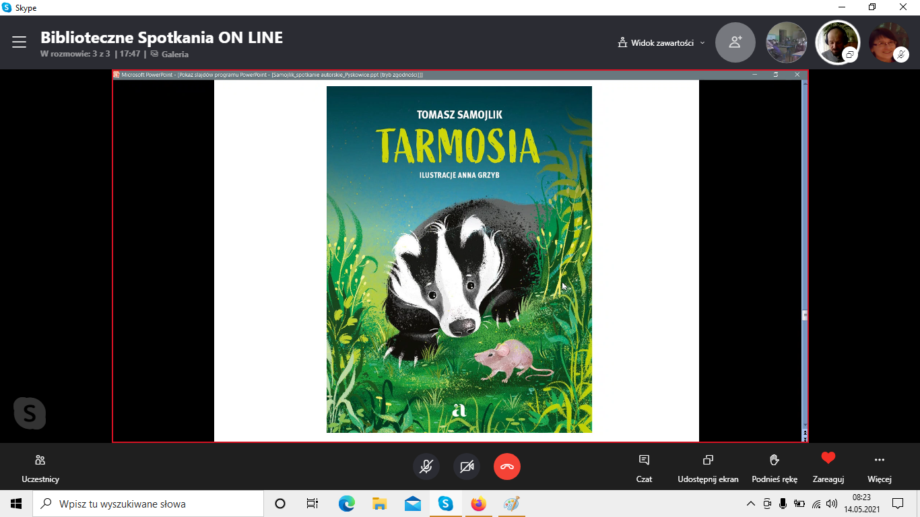Open the Więcej more options menu
Image resolution: width=920 pixels, height=517 pixels.
[879, 467]
